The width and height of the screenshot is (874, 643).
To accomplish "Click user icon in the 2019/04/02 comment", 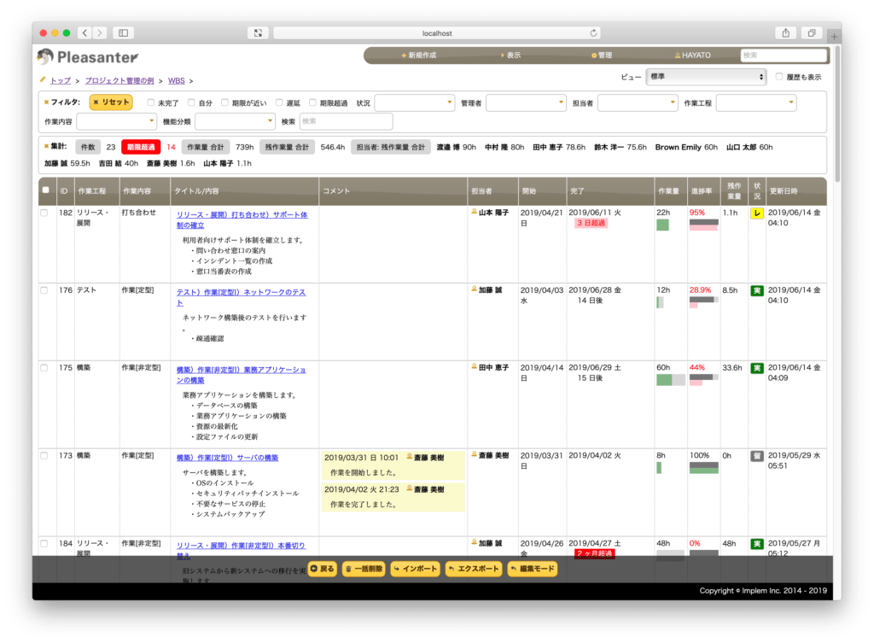I will pyautogui.click(x=409, y=488).
